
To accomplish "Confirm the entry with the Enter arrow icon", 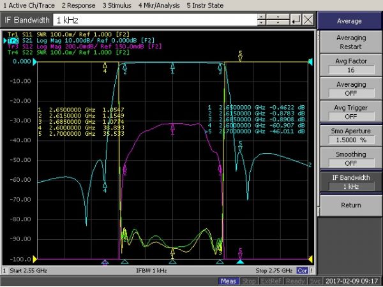I will tap(296, 20).
